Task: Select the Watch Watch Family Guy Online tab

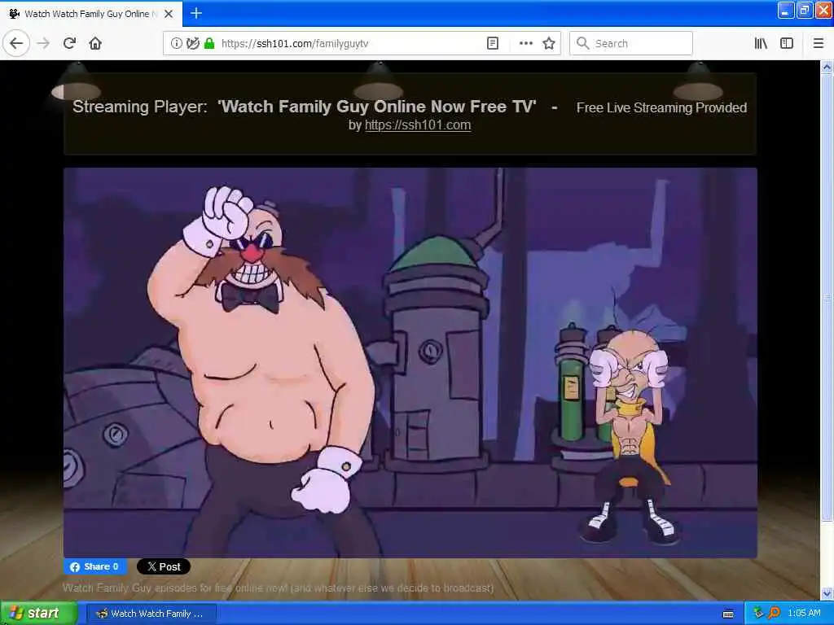Action: [90, 14]
